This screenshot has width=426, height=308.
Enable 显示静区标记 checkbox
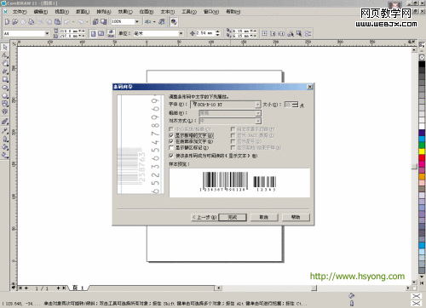[x=171, y=148]
